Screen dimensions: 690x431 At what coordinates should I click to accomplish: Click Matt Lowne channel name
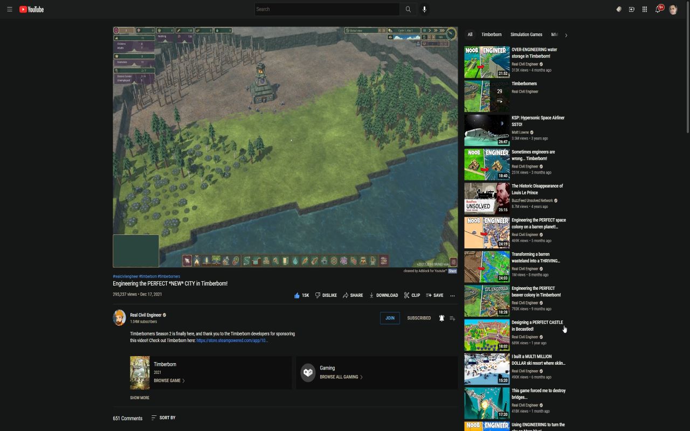520,133
